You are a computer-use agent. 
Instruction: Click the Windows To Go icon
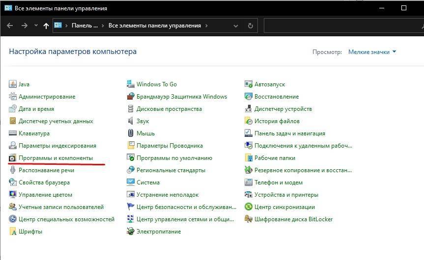131,84
